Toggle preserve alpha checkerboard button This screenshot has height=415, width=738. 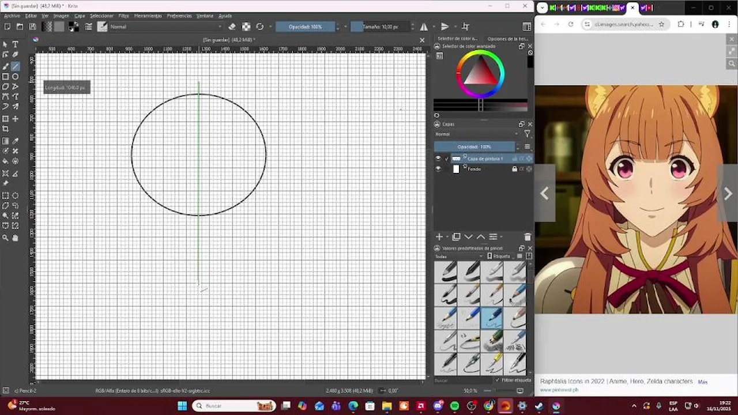(x=246, y=27)
